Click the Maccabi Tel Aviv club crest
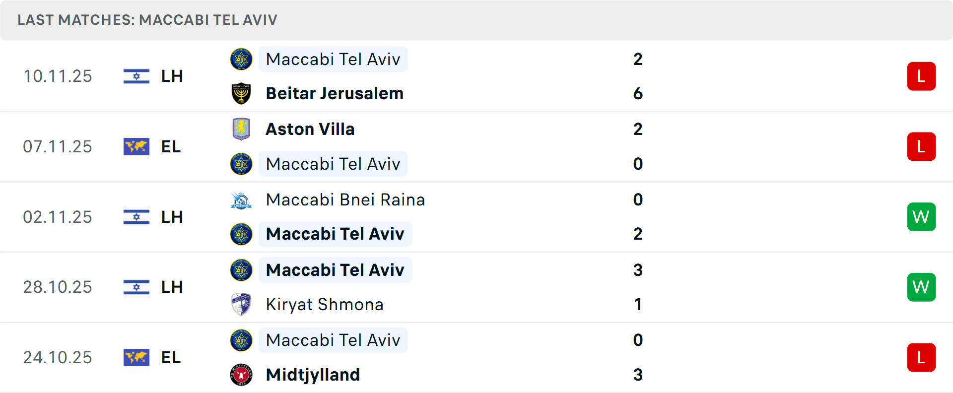953x393 pixels. tap(241, 59)
